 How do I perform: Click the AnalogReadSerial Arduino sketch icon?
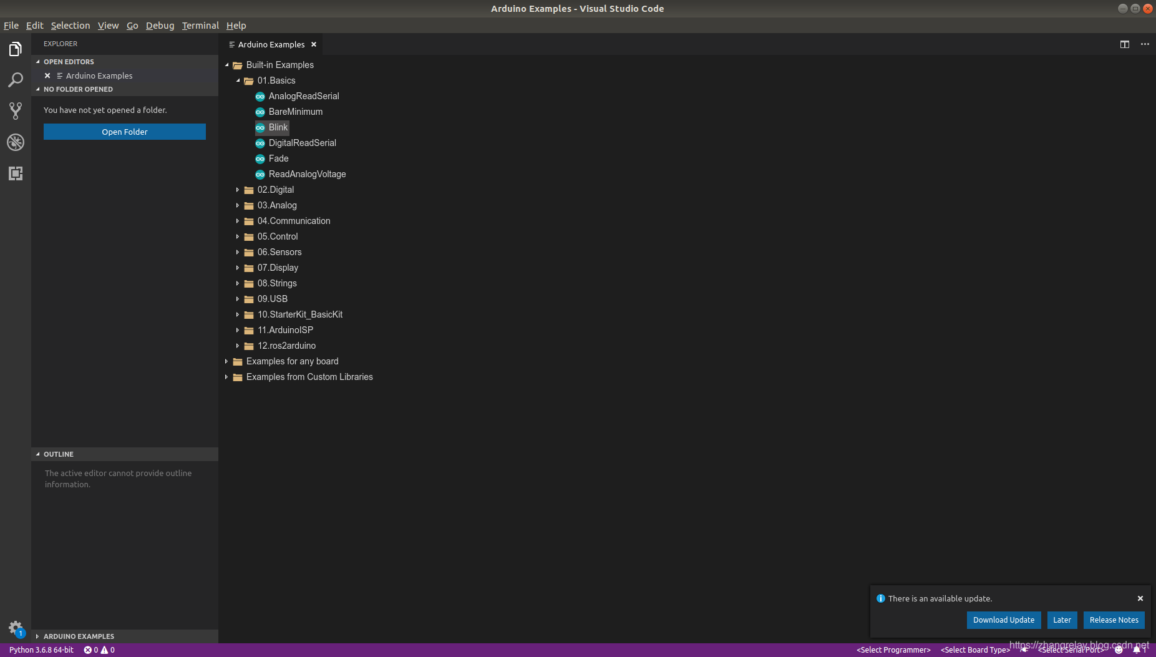click(260, 96)
